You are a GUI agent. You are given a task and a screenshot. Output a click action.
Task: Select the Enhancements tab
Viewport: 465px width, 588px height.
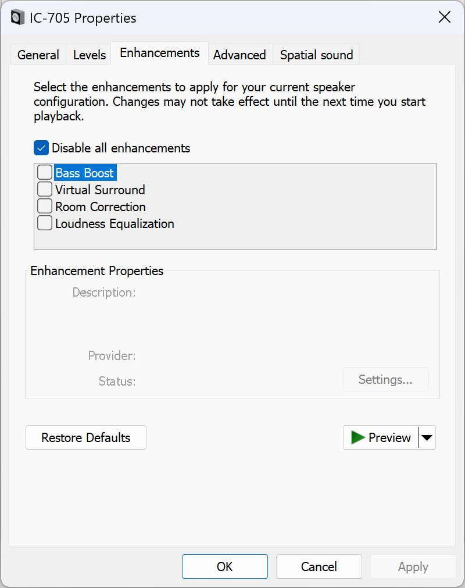pos(160,53)
